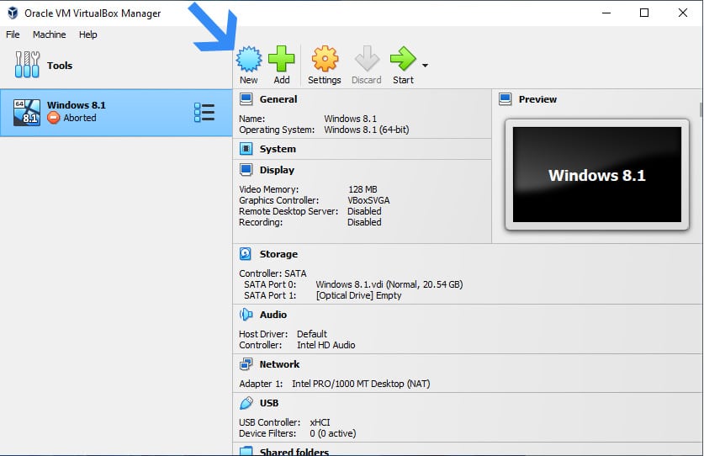Open the Display settings heading
704x456 pixels.
(x=277, y=170)
